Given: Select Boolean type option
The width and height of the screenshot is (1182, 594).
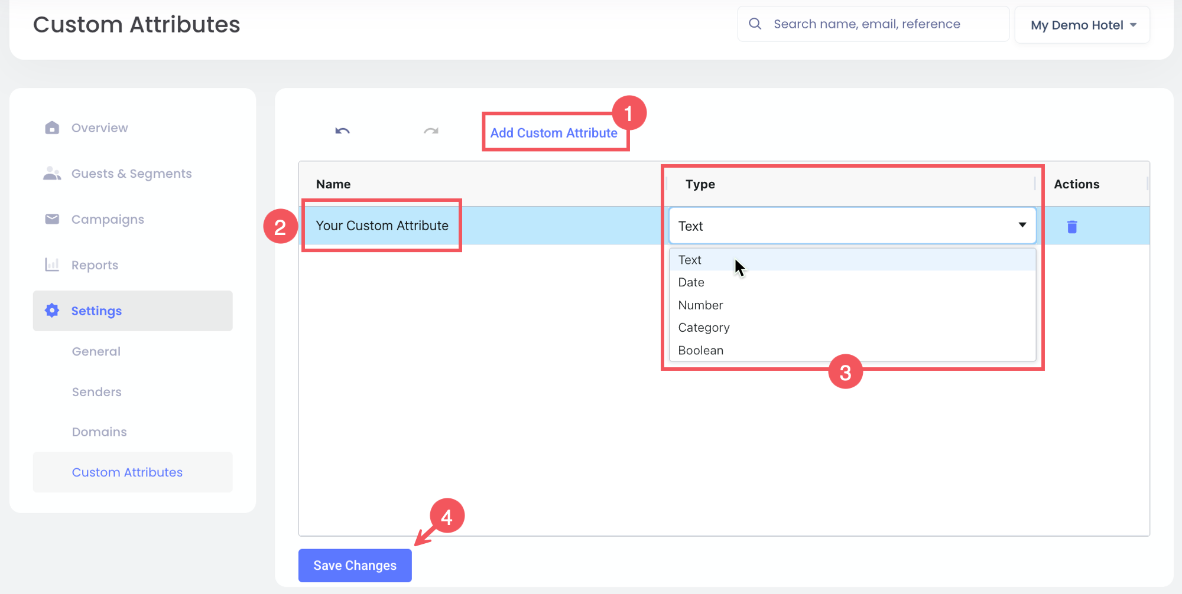Looking at the screenshot, I should 700,351.
